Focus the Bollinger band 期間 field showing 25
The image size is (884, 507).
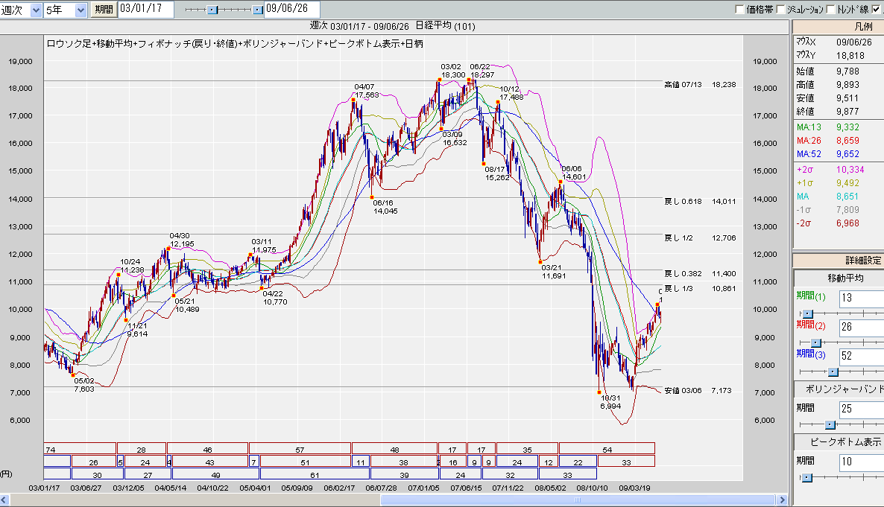coord(862,409)
